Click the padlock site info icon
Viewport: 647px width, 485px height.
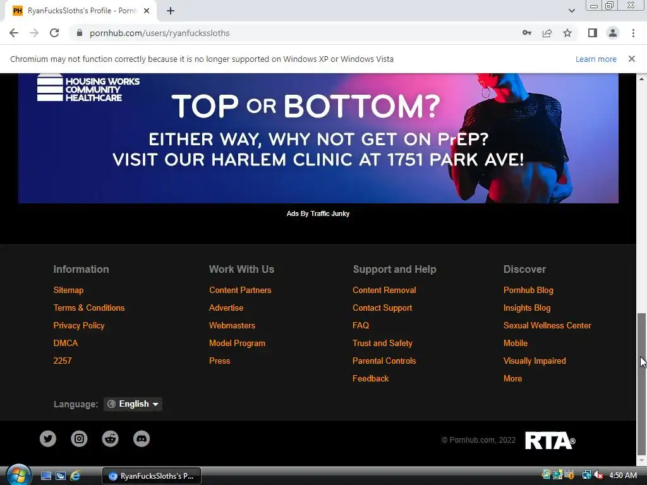[x=80, y=33]
